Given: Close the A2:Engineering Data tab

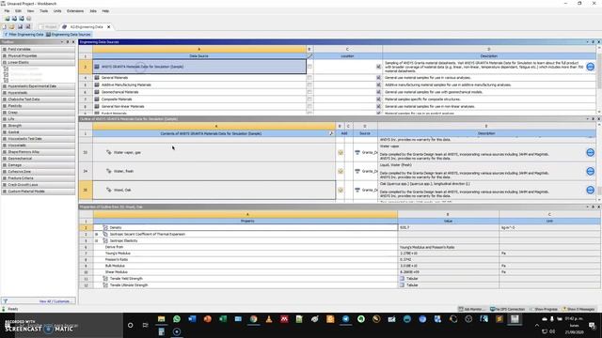Looking at the screenshot, I should pyautogui.click(x=109, y=27).
